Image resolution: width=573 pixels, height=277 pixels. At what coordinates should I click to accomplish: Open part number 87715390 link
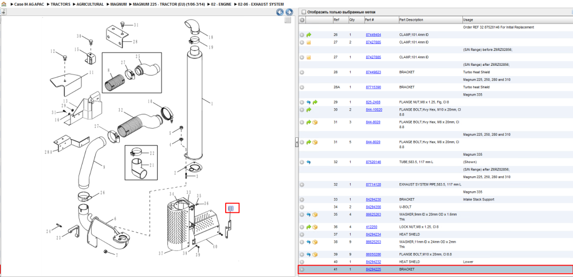click(374, 87)
